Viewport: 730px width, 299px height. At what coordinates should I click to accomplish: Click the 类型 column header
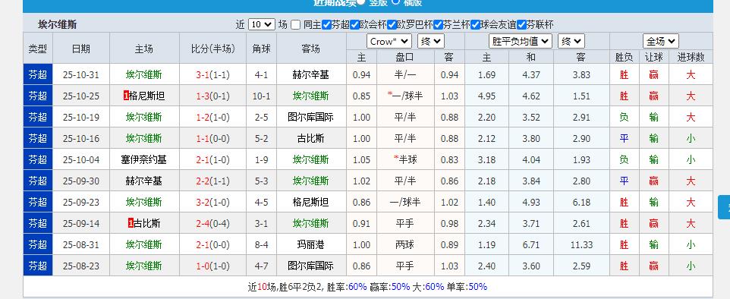coord(38,49)
